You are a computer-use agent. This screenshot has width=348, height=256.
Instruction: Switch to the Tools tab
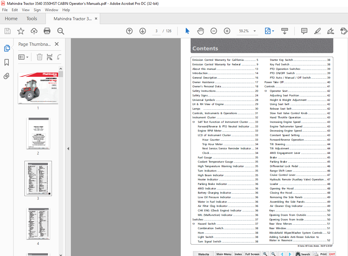(x=32, y=19)
